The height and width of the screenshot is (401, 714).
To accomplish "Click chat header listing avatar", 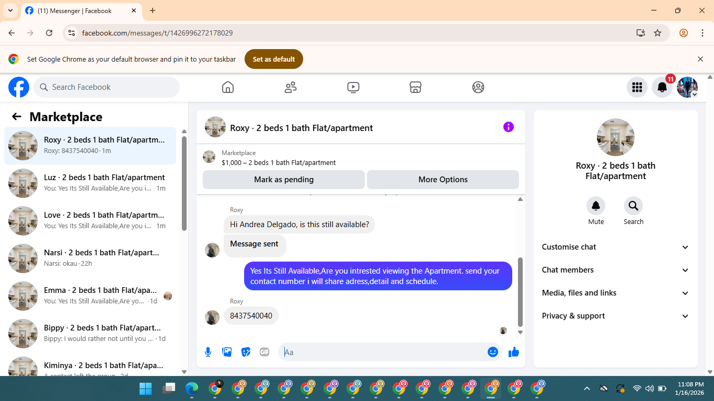I will click(x=215, y=127).
